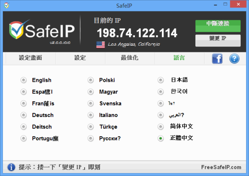Screen dimensions: 249x176
Task: Select the Français language option
Action: (24, 103)
